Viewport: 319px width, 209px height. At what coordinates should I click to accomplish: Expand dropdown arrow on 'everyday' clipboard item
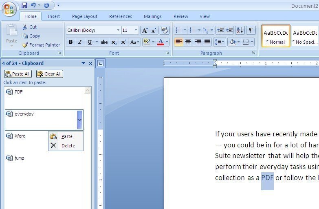point(79,120)
